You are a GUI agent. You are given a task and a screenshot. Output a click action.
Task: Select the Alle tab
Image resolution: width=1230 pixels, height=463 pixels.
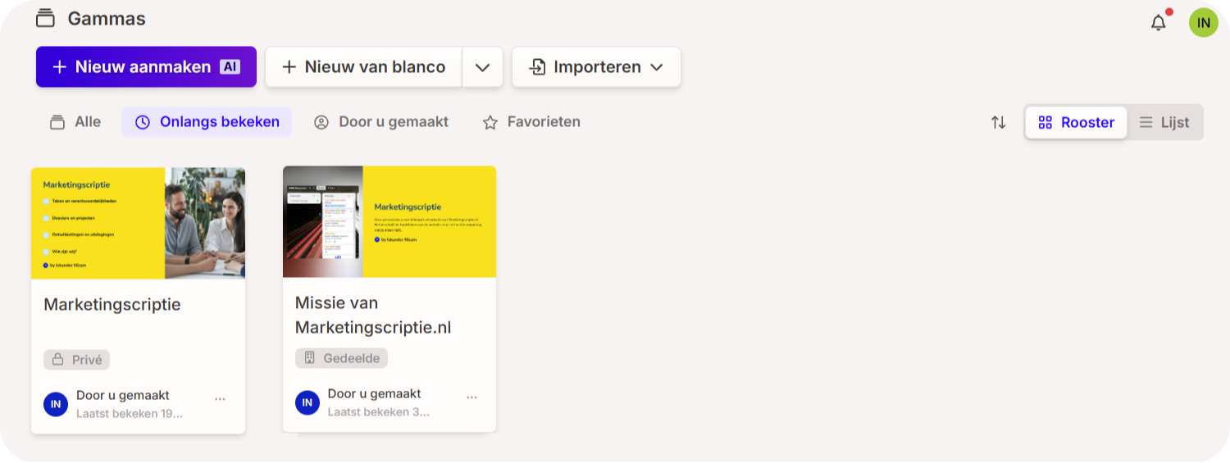click(x=75, y=122)
